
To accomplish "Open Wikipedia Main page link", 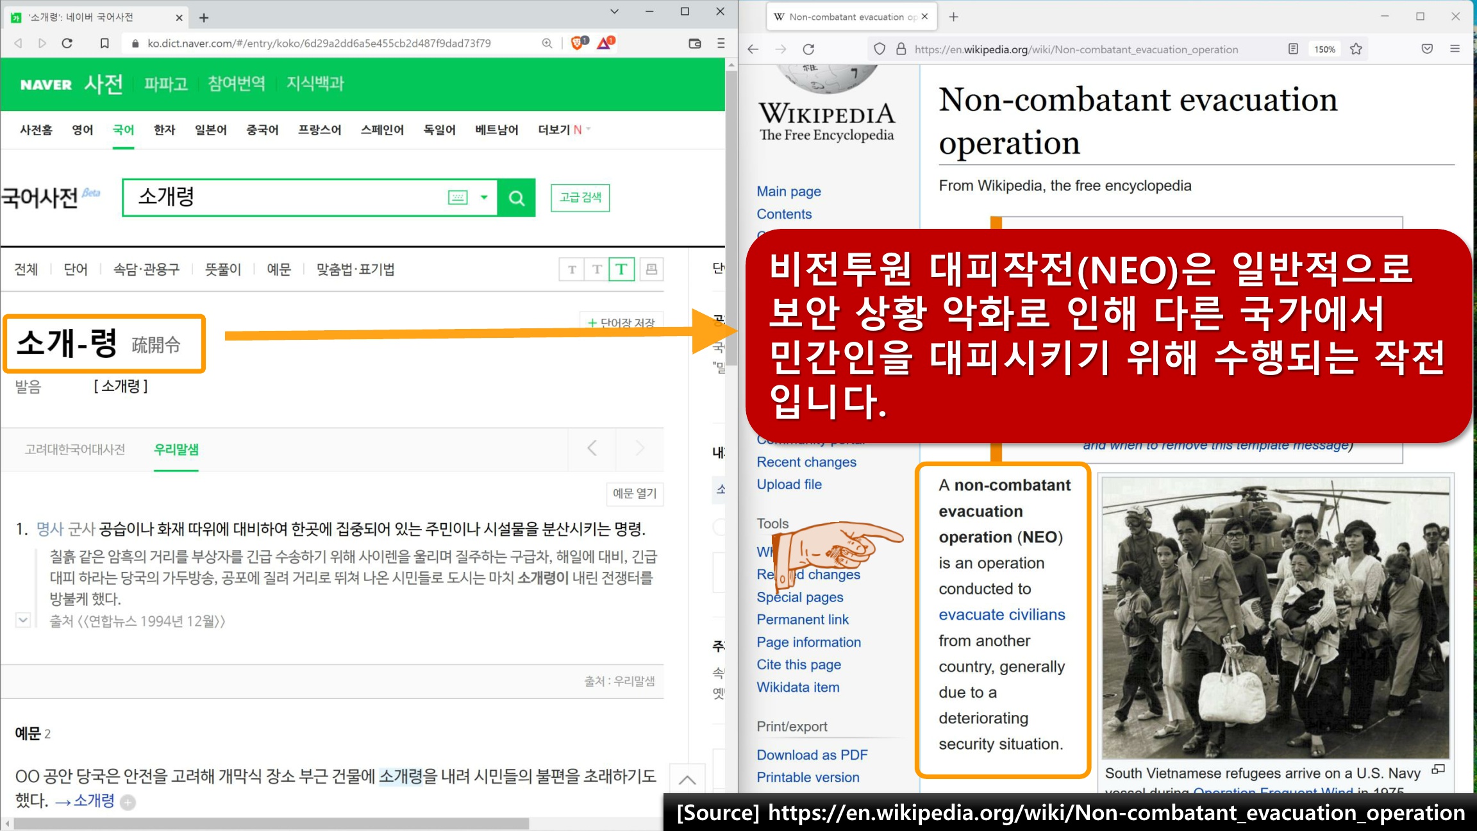I will point(789,191).
